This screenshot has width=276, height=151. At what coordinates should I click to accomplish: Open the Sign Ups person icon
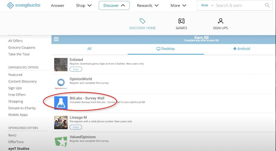220,21
